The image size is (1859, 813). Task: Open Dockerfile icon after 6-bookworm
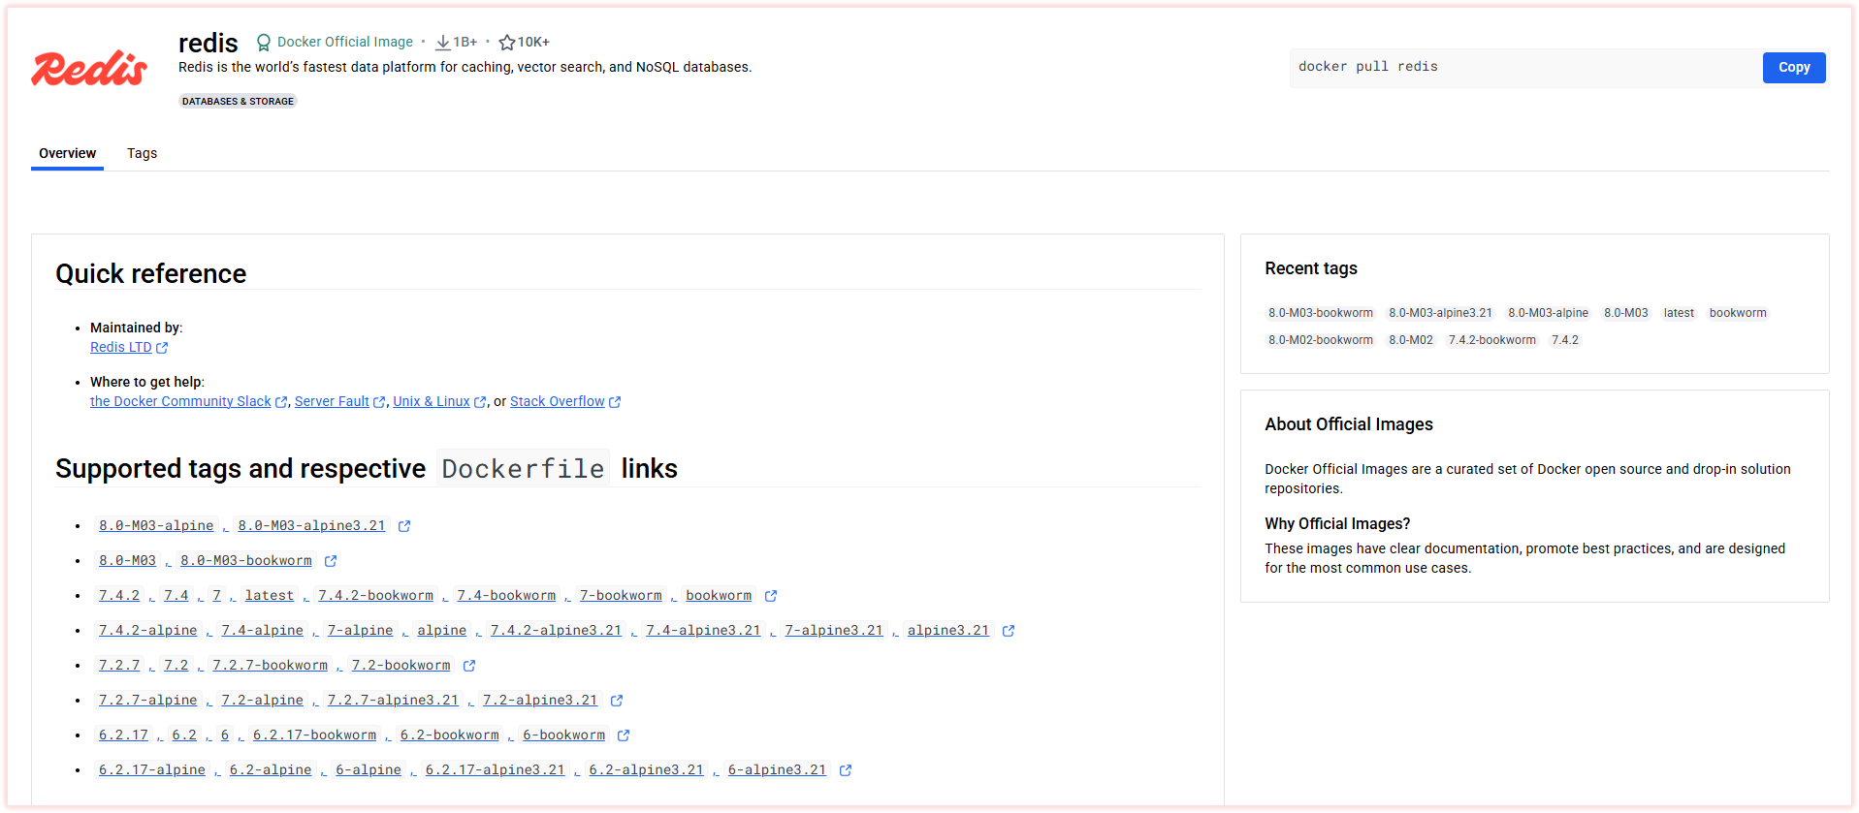[624, 735]
